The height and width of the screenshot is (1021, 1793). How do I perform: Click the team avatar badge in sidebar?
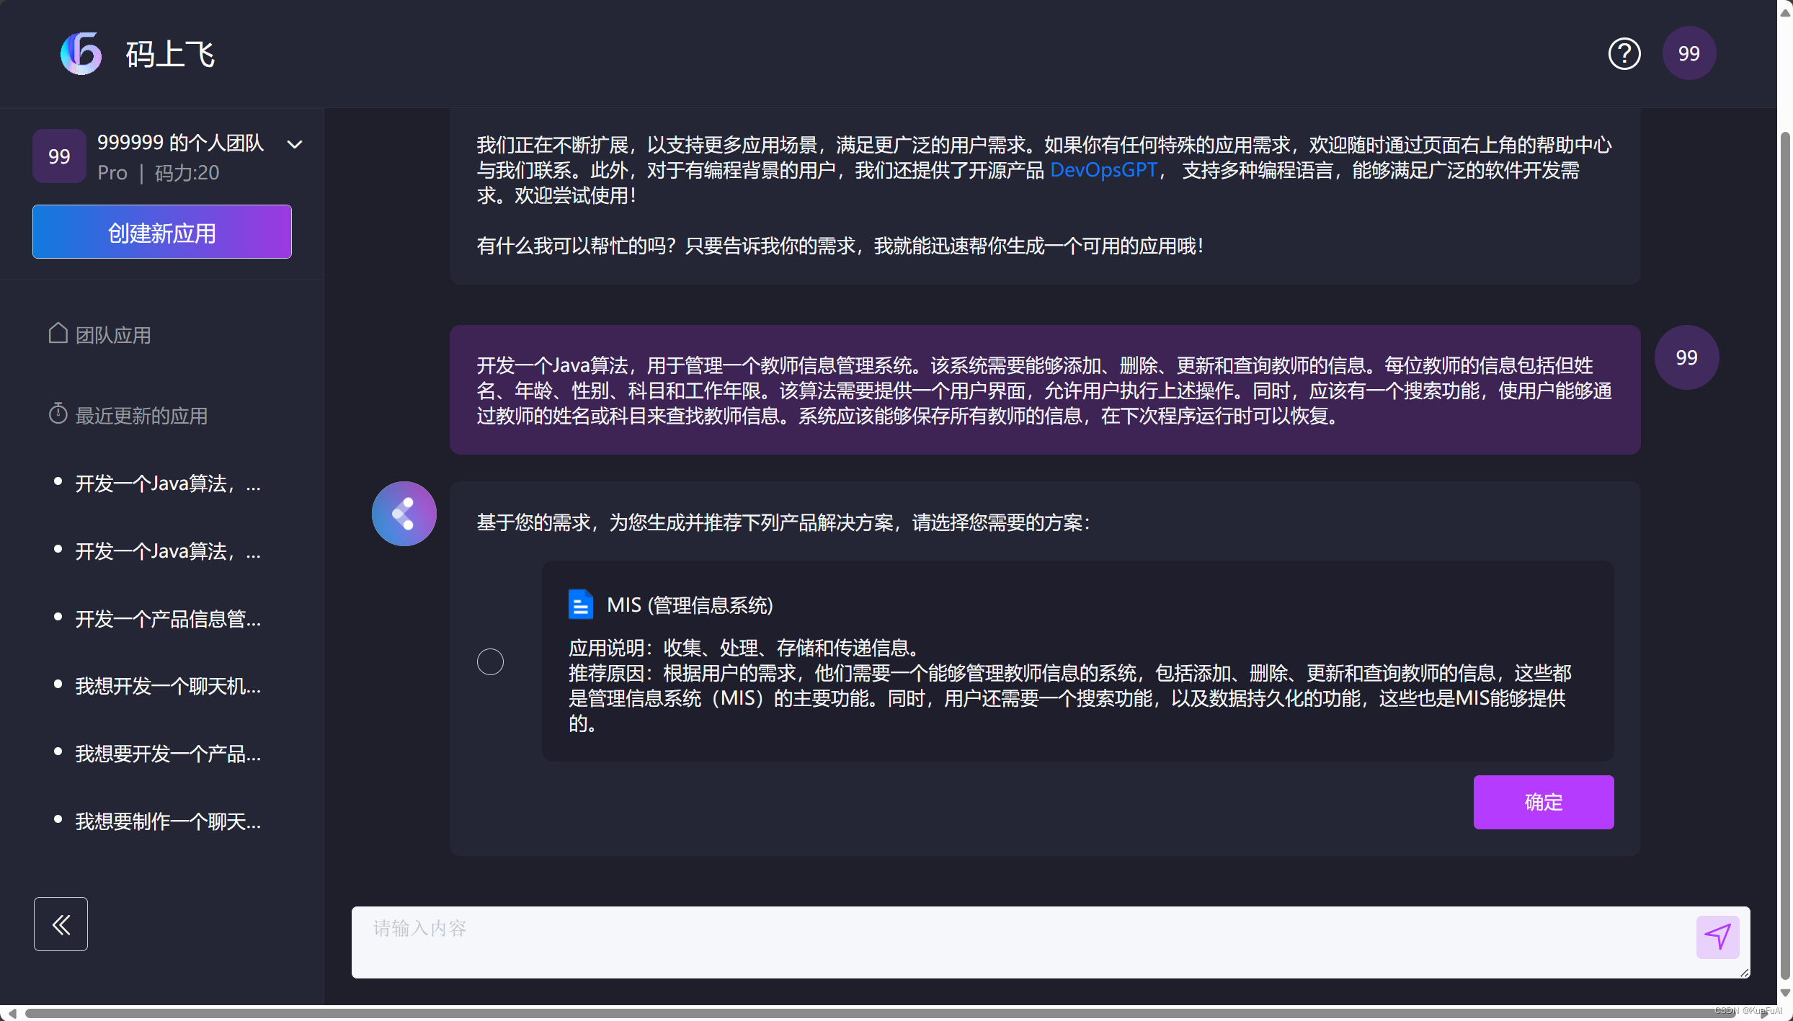pos(59,156)
